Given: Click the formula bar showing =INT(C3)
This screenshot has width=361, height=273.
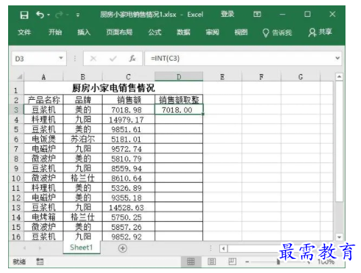Looking at the screenshot, I should pyautogui.click(x=240, y=59).
